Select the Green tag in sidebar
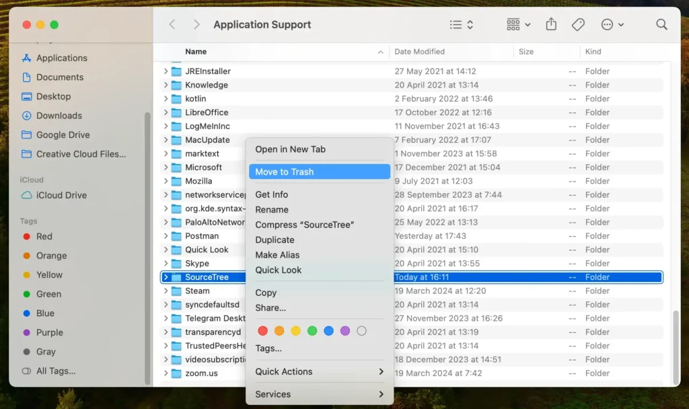This screenshot has height=409, width=689. (x=42, y=295)
